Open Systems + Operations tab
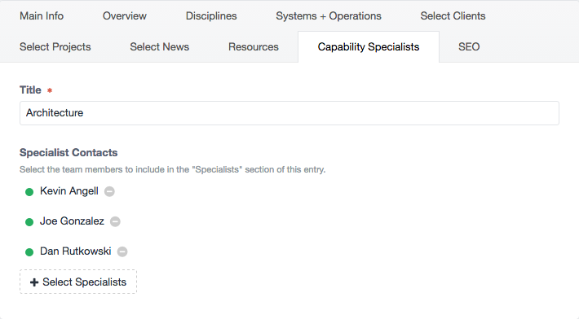This screenshot has height=319, width=579. pos(329,15)
